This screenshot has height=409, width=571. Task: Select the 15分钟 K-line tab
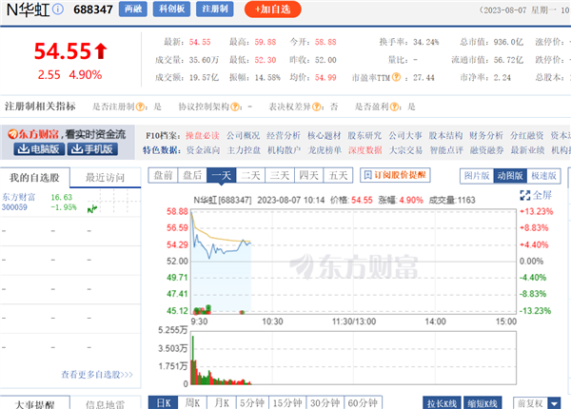287,402
